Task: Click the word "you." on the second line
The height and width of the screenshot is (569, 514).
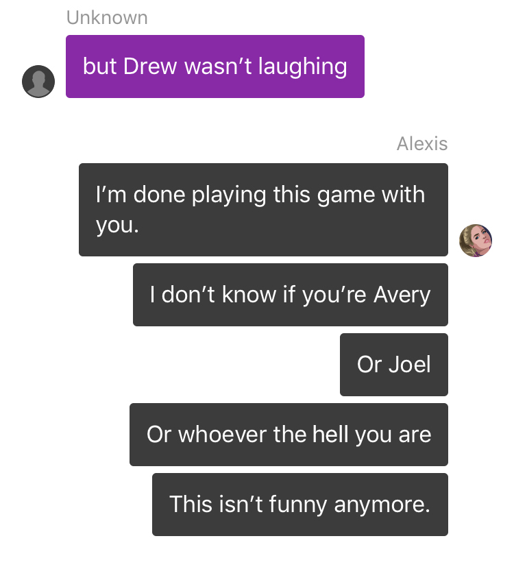Action: click(x=117, y=226)
